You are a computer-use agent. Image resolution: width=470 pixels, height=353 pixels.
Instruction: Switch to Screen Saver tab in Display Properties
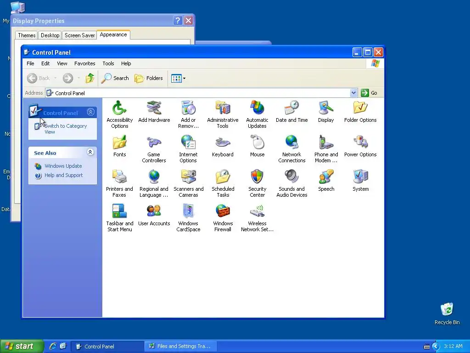79,35
